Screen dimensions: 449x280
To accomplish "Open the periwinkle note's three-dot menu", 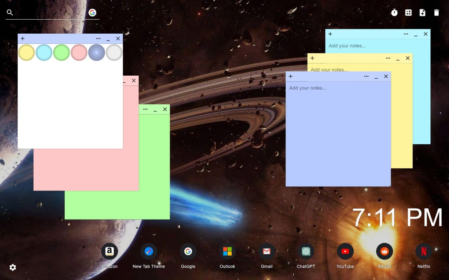I will point(366,76).
